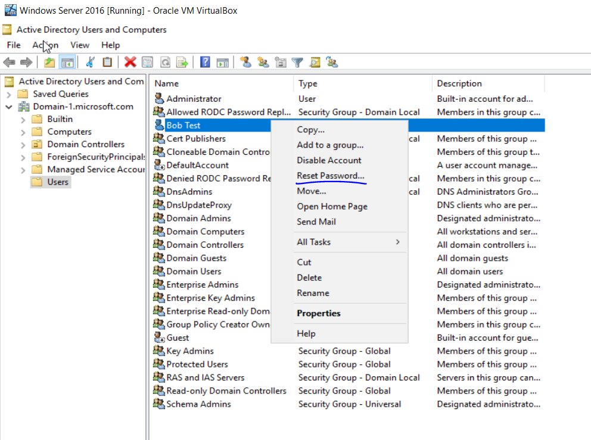Create new user with toolbar icon
591x440 pixels.
[x=245, y=62]
